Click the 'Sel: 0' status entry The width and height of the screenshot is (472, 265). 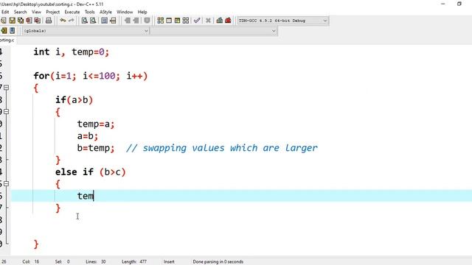[62, 262]
